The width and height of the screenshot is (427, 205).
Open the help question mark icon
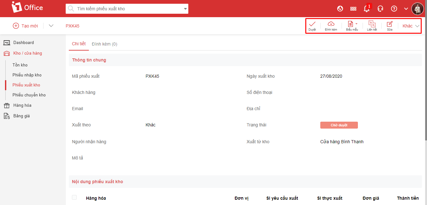click(394, 9)
